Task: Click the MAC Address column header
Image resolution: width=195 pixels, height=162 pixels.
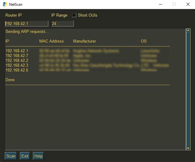Action: (51, 41)
